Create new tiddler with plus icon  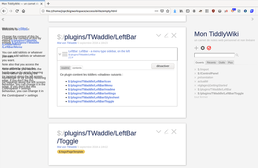click(x=196, y=48)
